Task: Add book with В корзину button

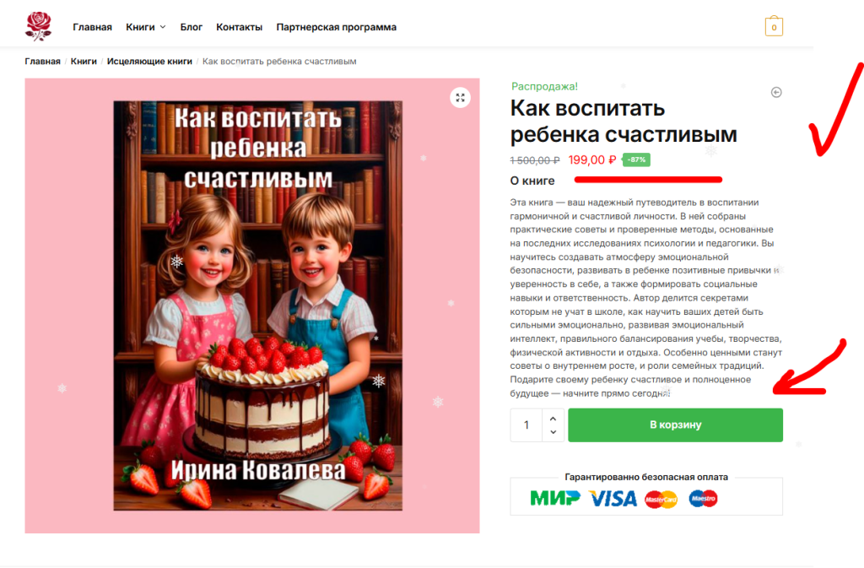Action: (675, 425)
